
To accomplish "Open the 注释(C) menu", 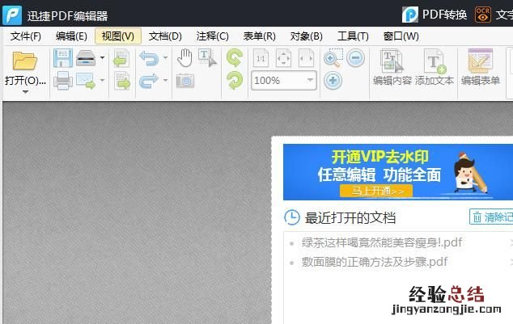I will point(212,36).
